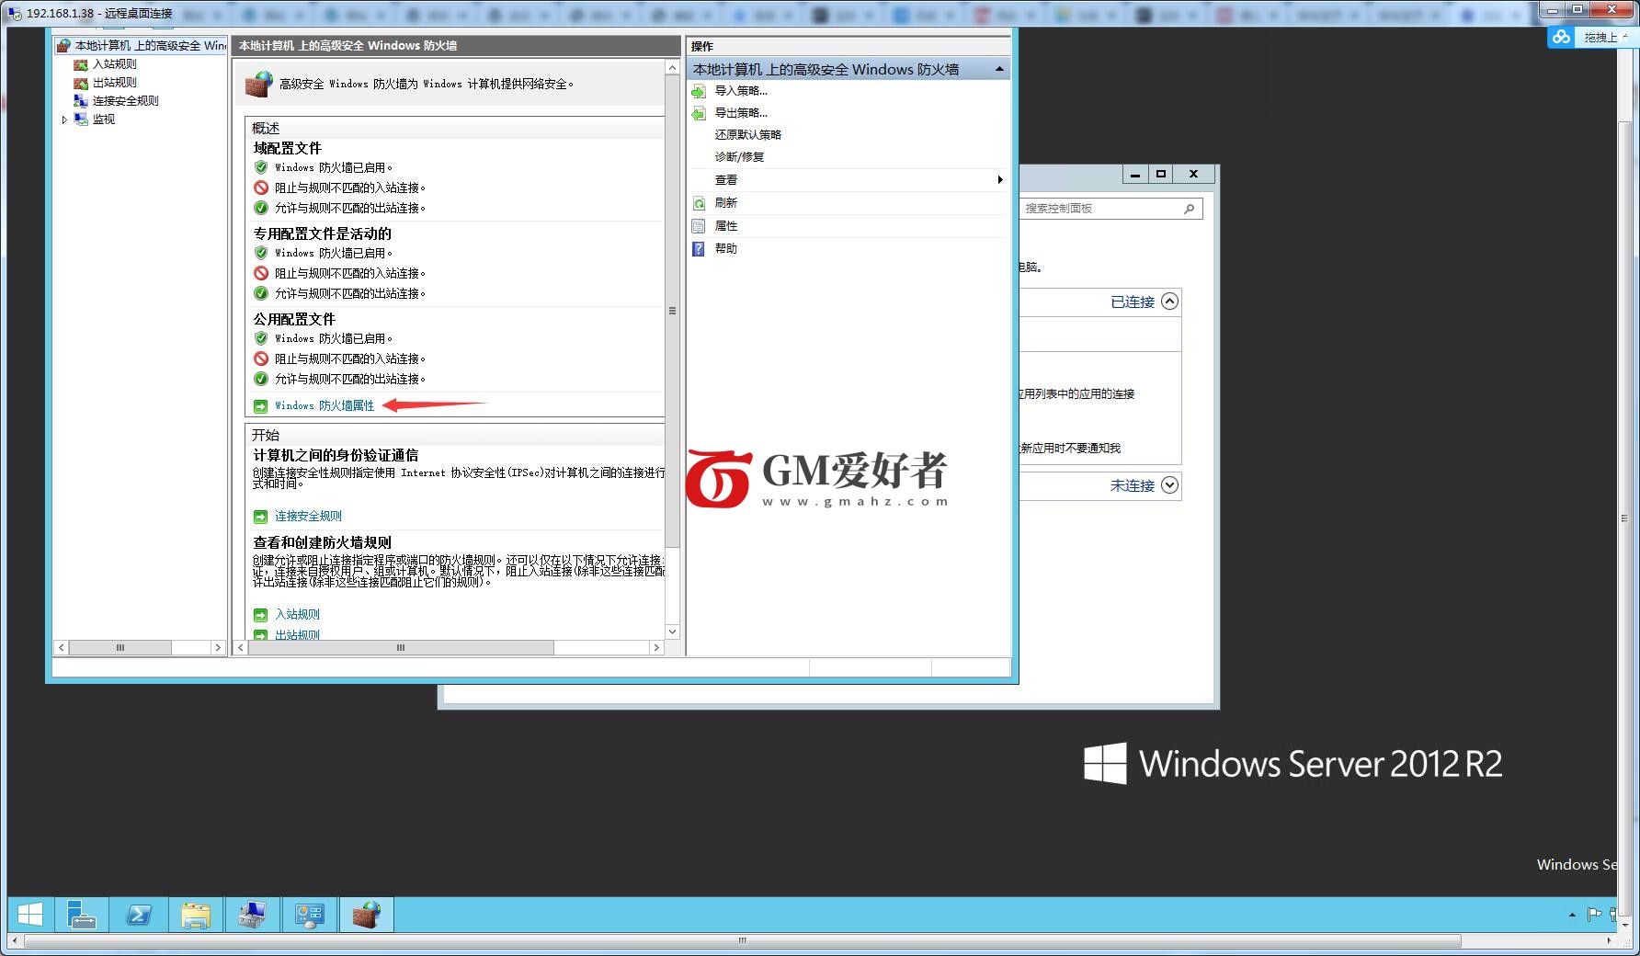The height and width of the screenshot is (956, 1640).
Task: Click the left tree horizontal scroll right arrow
Action: [x=218, y=648]
